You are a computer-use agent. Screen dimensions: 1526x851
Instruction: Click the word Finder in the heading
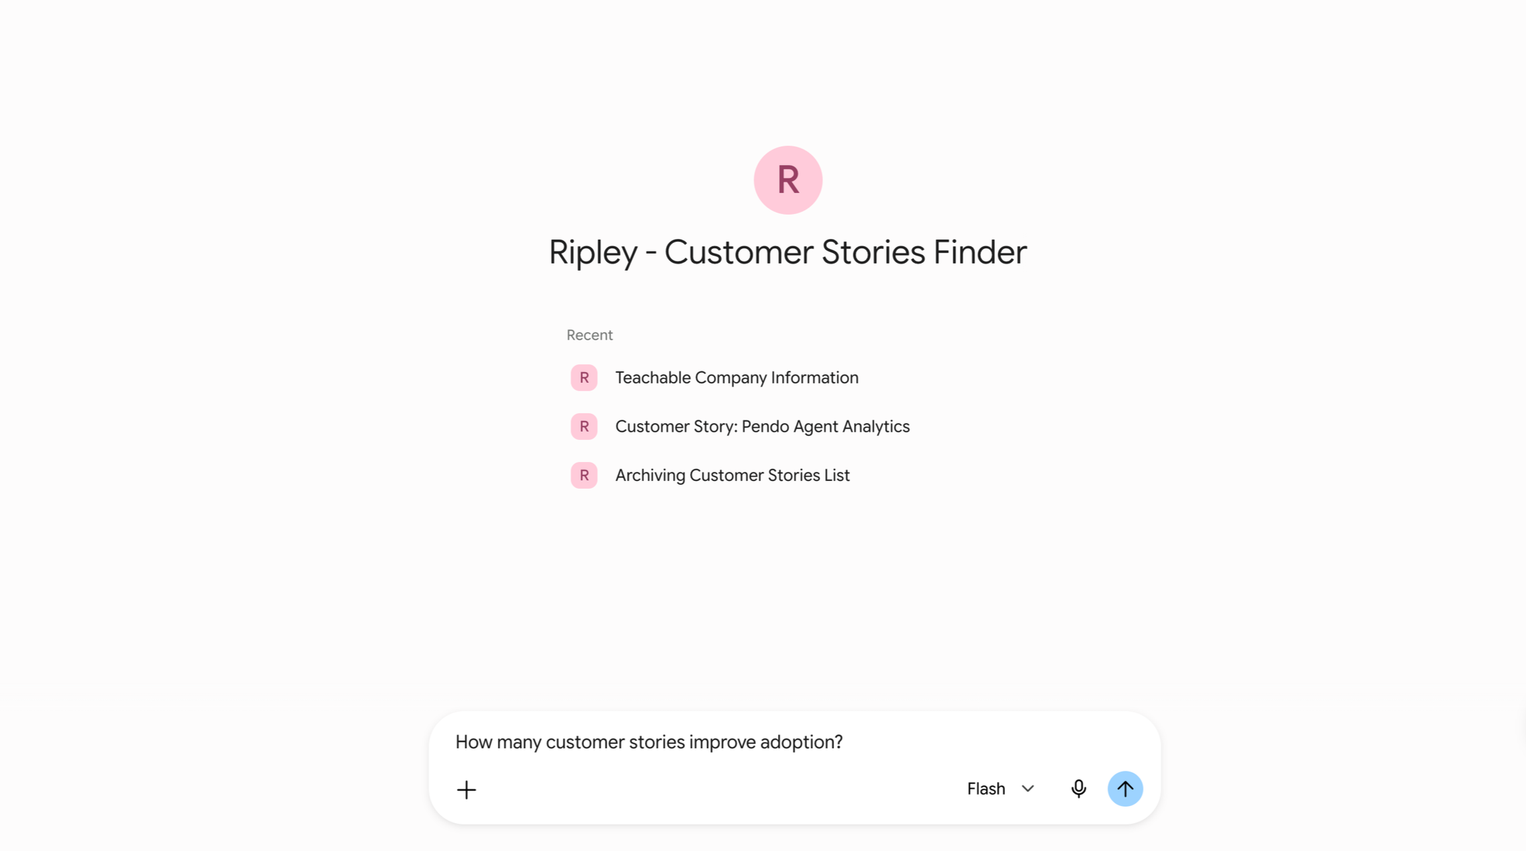(980, 252)
